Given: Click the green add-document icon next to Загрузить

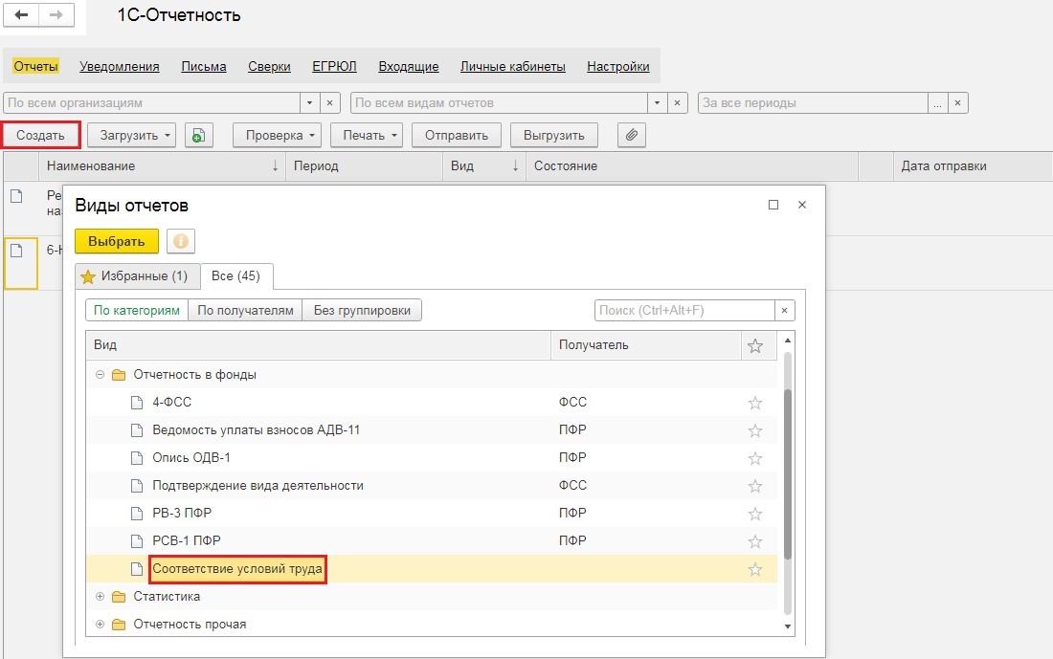Looking at the screenshot, I should point(197,136).
